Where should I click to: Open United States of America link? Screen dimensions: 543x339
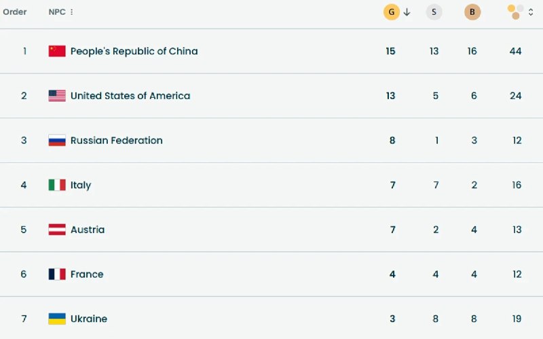pos(130,96)
